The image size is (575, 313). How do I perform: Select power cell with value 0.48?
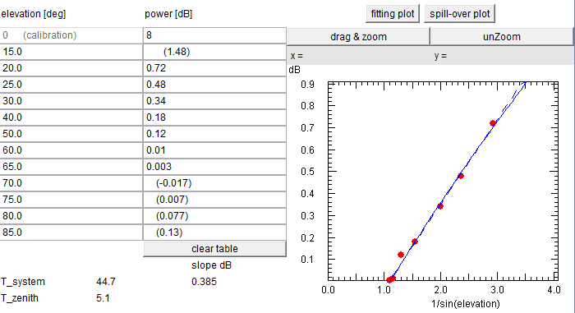[x=214, y=85]
